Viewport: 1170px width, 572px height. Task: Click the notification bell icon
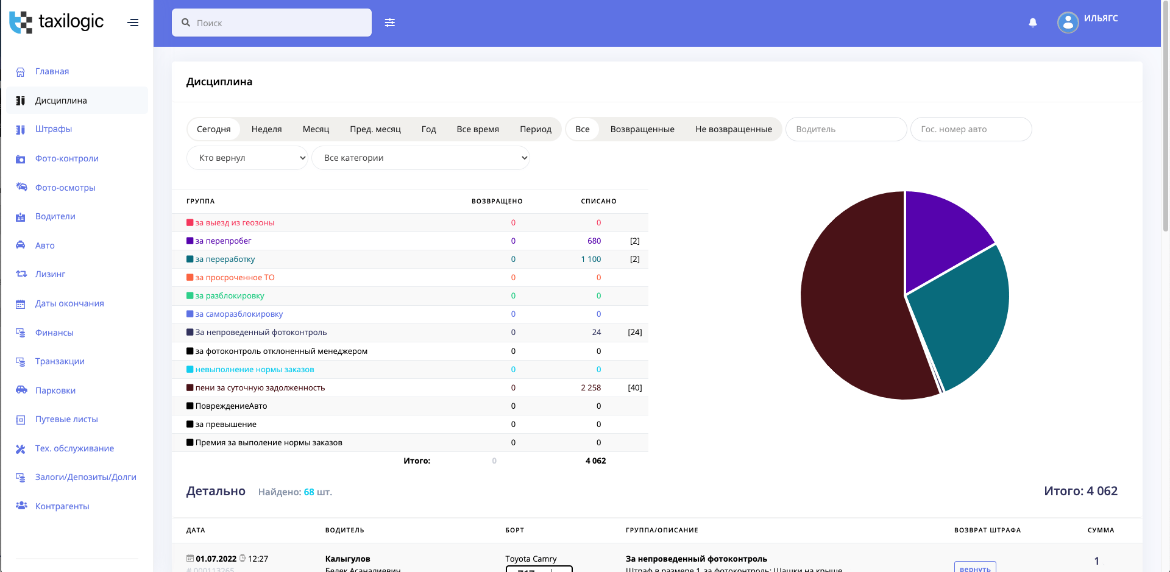coord(1032,23)
